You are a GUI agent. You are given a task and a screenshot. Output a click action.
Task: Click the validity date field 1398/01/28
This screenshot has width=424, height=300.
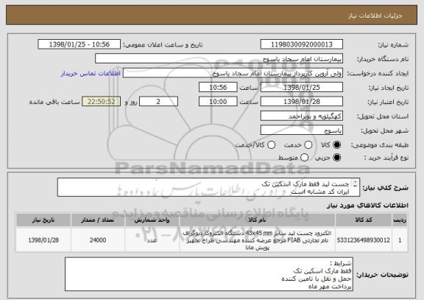302,102
